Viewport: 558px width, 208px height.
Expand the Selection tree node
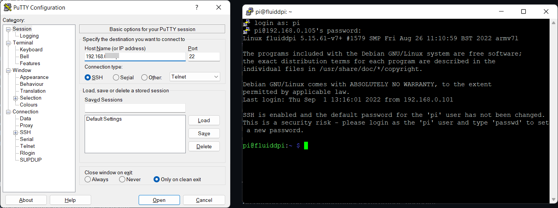coord(16,98)
